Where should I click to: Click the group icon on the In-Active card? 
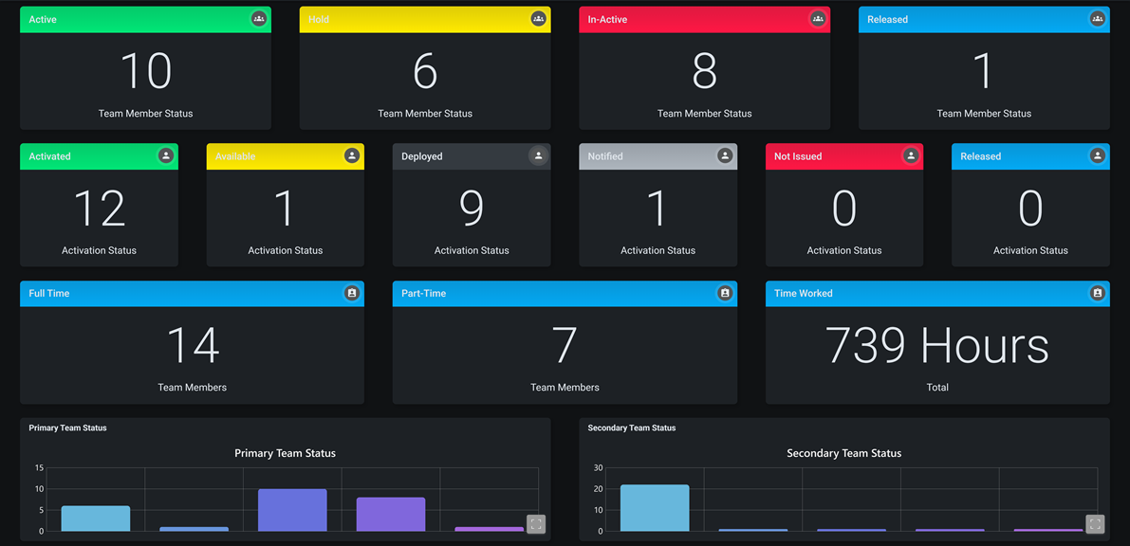(818, 19)
